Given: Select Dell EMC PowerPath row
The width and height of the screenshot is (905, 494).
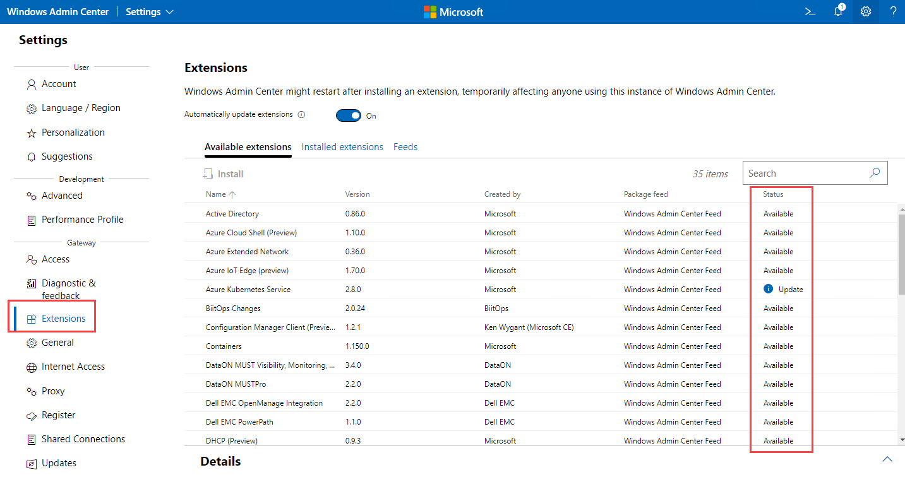Looking at the screenshot, I should 541,421.
